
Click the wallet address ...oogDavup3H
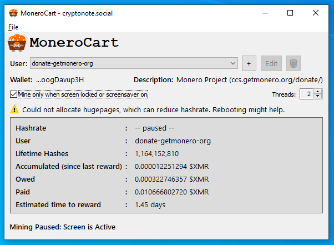tap(60, 80)
